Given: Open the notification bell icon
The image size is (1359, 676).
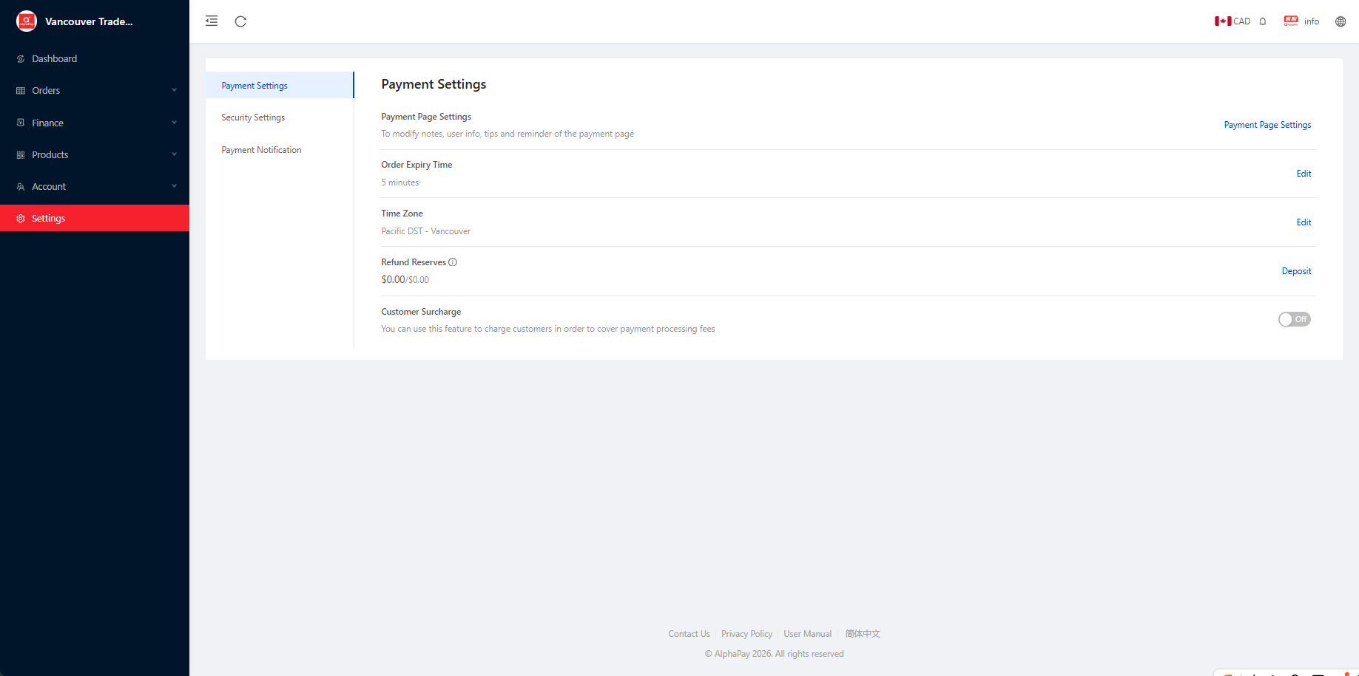Looking at the screenshot, I should click(x=1263, y=21).
